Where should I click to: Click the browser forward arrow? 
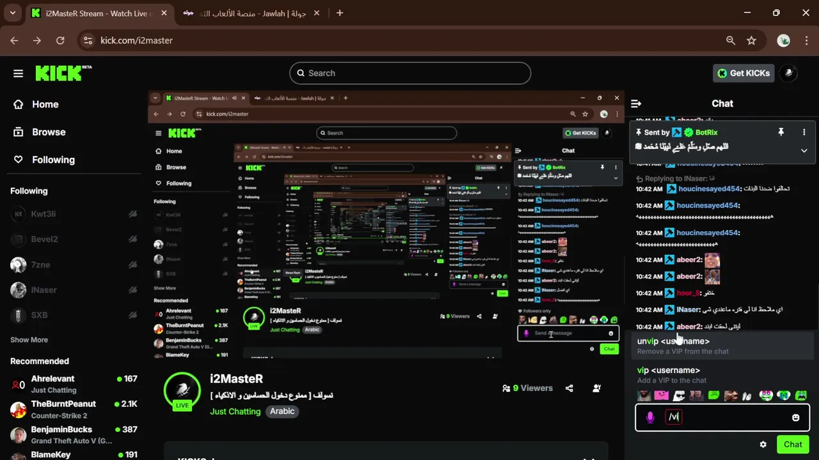[37, 40]
